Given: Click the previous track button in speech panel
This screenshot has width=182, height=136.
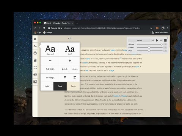Looking at the screenshot, I should pos(153,40).
